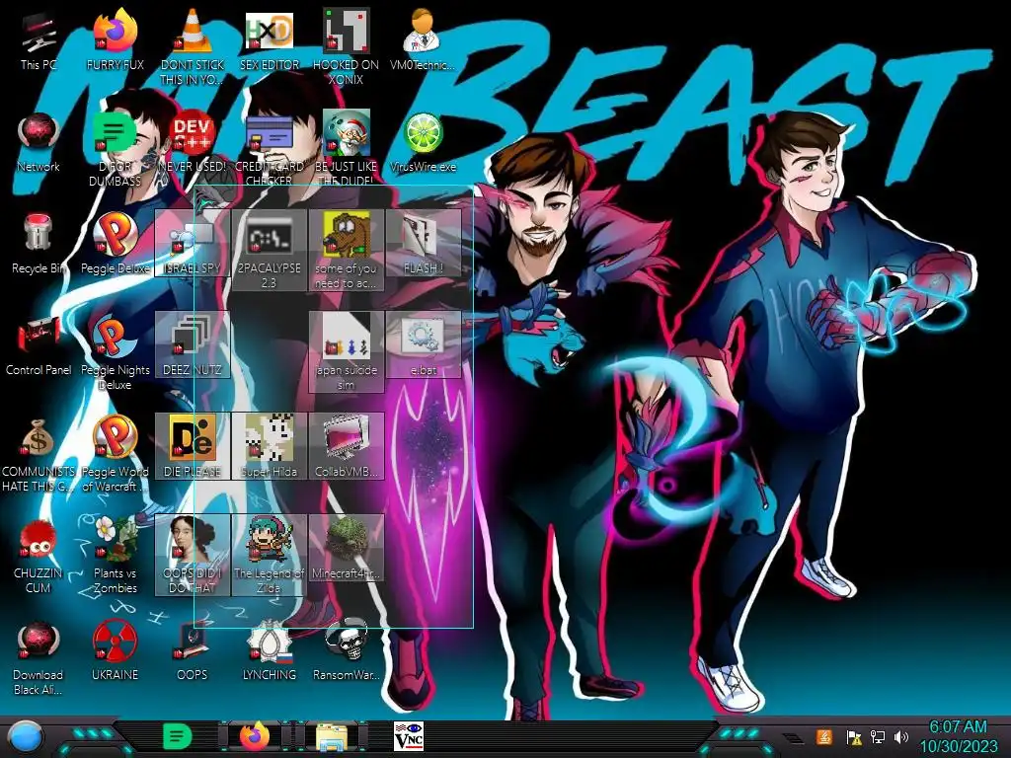Launch Peggle Nights Deluxe shortcut
This screenshot has width=1011, height=758.
coord(116,353)
